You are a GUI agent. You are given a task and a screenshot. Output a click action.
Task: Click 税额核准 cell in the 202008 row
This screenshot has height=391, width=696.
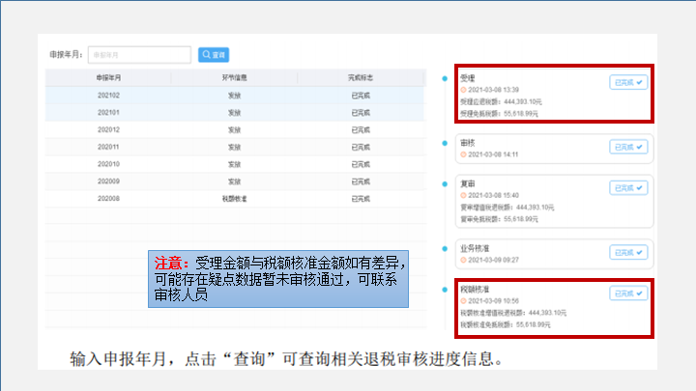(234, 199)
